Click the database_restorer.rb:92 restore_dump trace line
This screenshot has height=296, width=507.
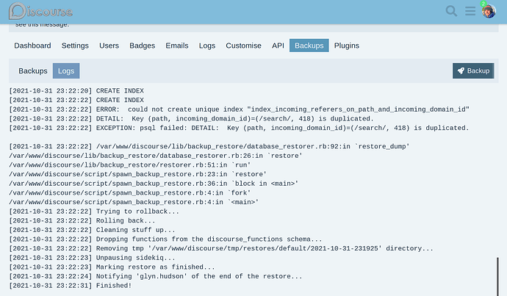[x=209, y=147]
